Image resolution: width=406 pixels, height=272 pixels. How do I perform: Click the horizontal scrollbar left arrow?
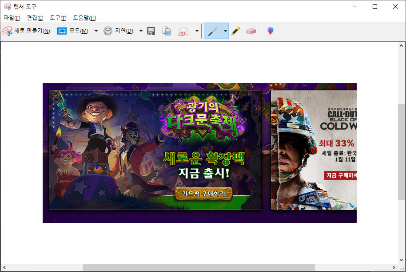pos(4,268)
